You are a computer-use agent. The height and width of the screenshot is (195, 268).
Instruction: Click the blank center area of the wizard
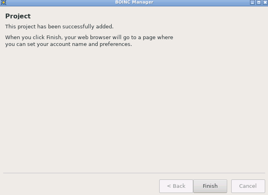click(x=134, y=109)
